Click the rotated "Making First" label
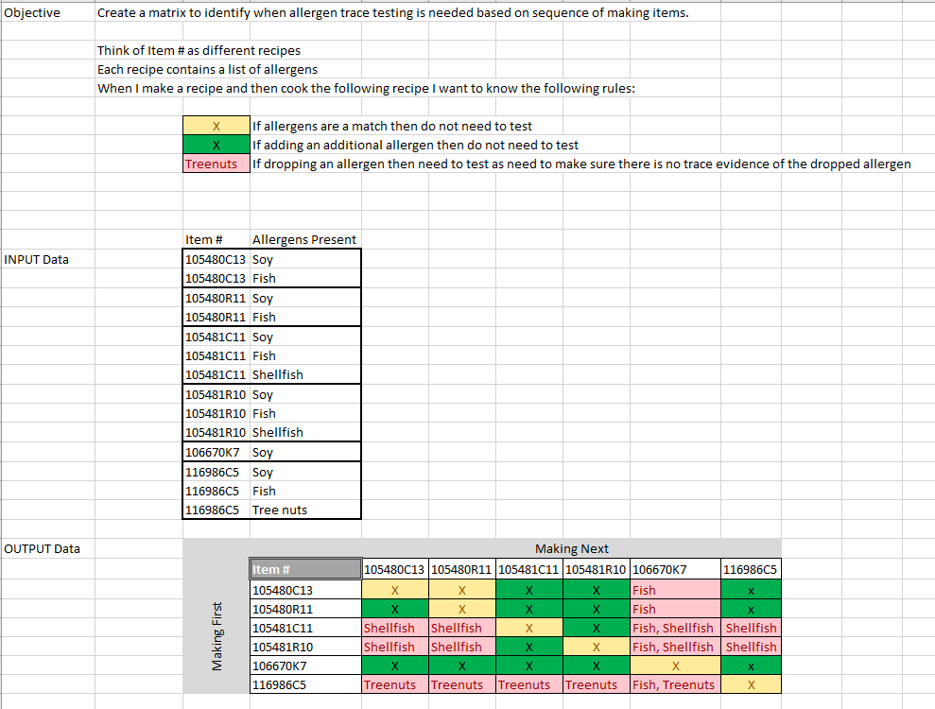 tap(217, 636)
